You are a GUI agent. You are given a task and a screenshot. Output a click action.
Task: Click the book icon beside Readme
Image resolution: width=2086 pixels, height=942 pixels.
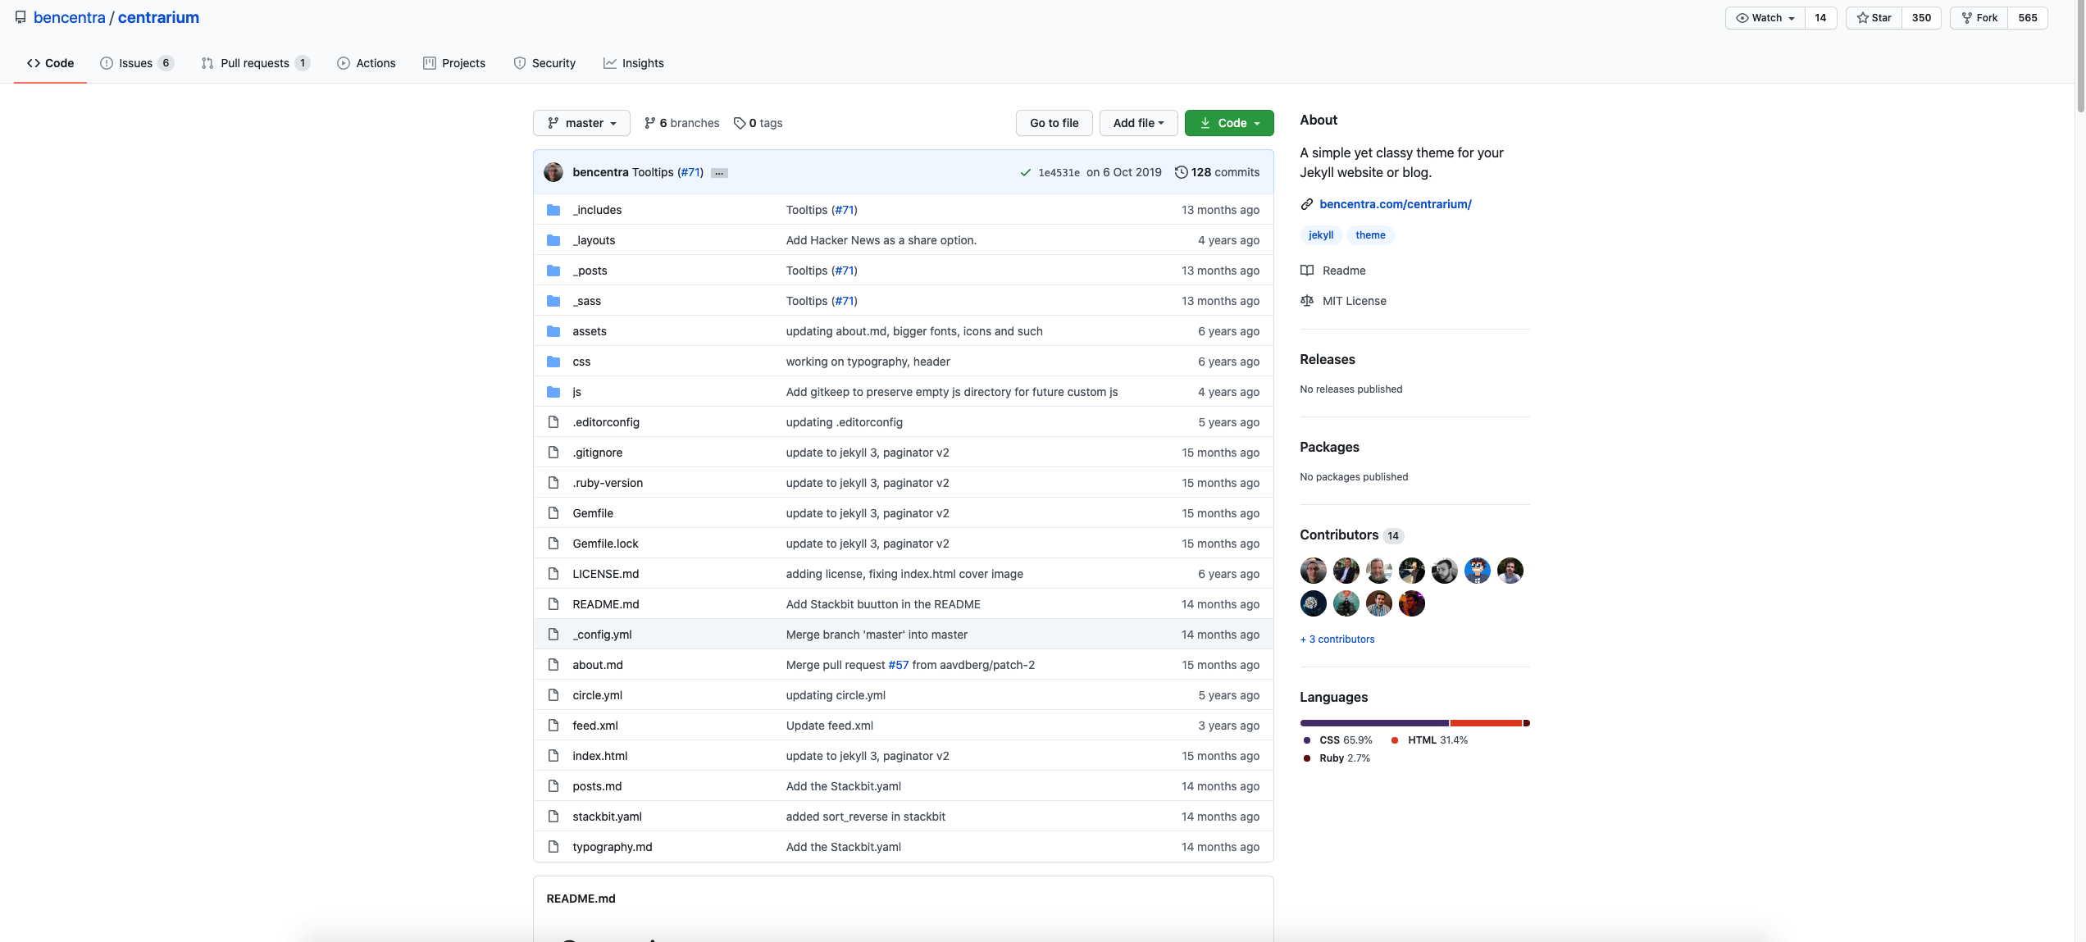[x=1307, y=271]
